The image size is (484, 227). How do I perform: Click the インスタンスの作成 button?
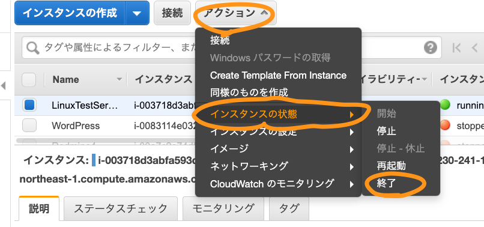[x=70, y=13]
